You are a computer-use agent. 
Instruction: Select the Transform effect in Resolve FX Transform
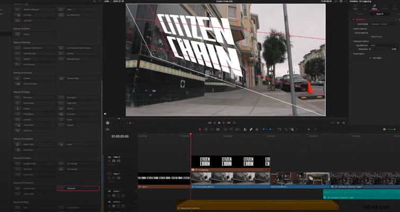click(78, 188)
